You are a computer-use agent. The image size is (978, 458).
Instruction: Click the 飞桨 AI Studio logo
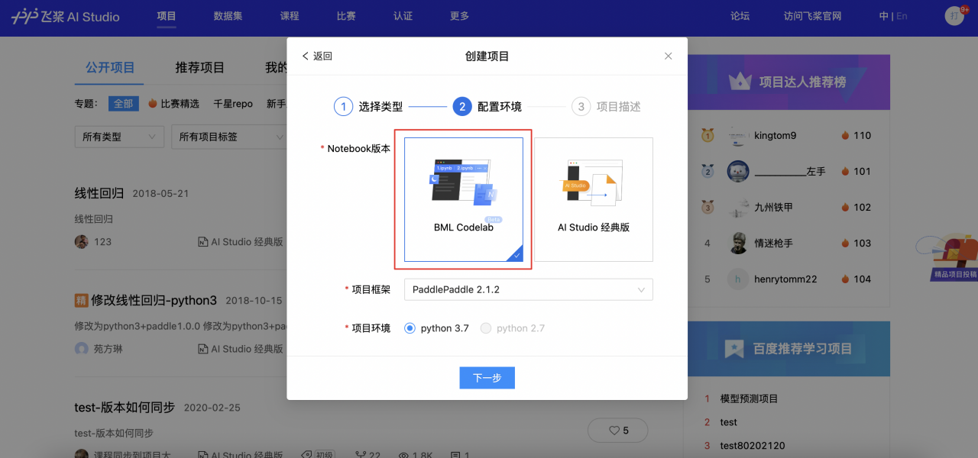[65, 17]
